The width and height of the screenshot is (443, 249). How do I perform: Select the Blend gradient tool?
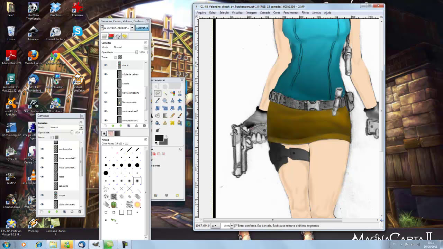165,116
